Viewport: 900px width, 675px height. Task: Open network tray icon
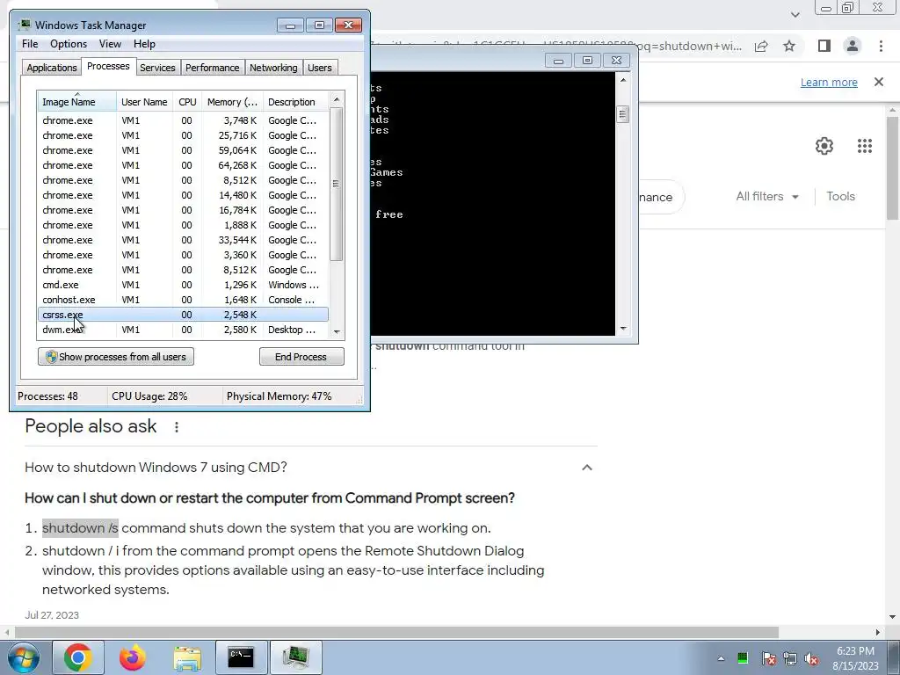[790, 658]
